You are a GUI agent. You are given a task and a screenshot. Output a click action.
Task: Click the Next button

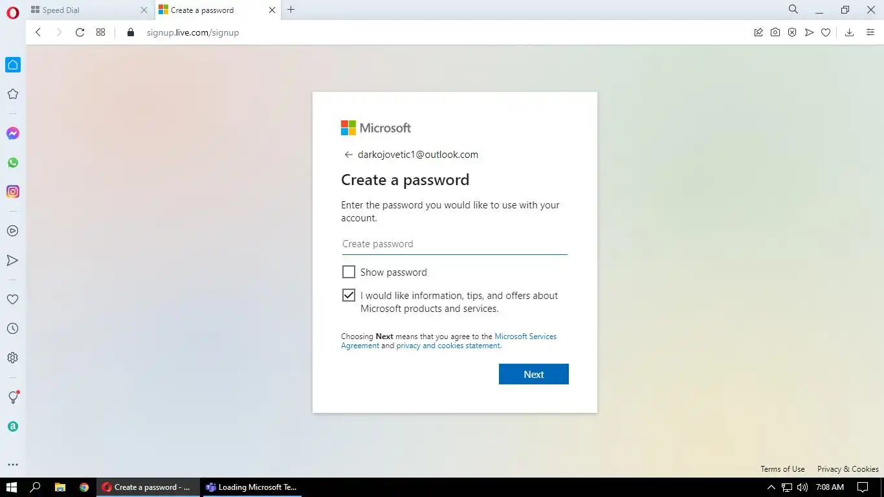[534, 374]
